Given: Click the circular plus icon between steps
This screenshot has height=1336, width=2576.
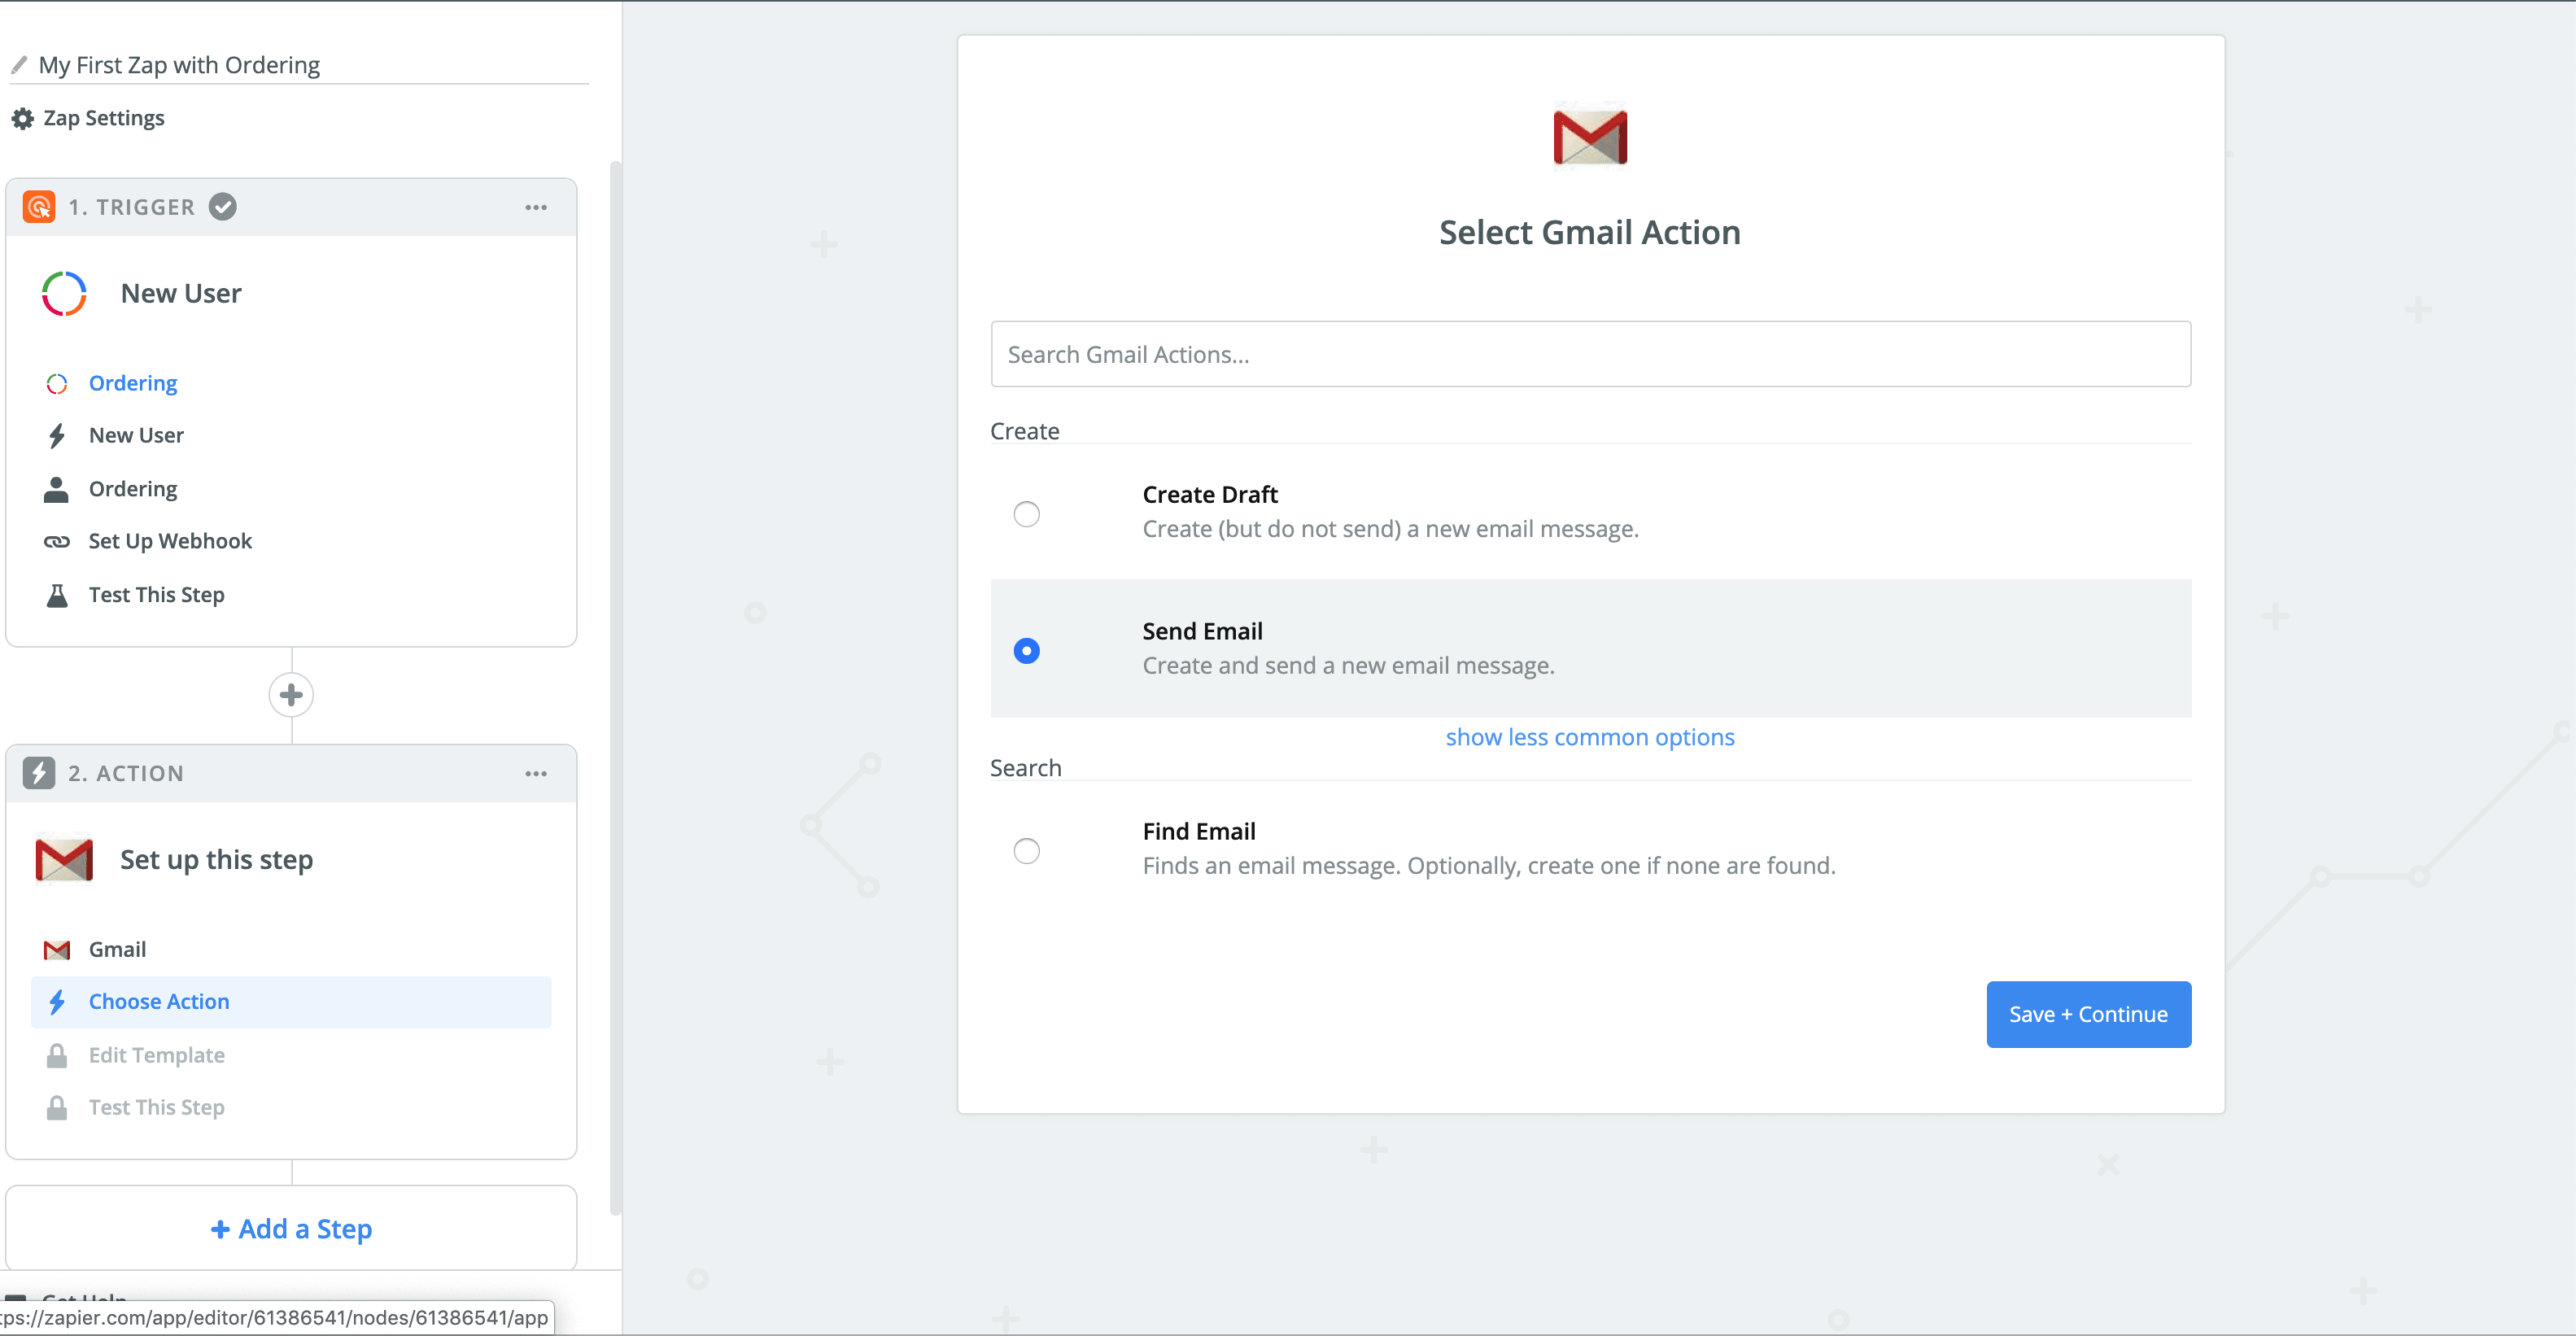Looking at the screenshot, I should pyautogui.click(x=291, y=694).
